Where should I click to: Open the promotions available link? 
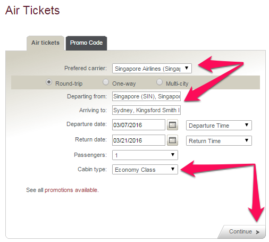72,190
